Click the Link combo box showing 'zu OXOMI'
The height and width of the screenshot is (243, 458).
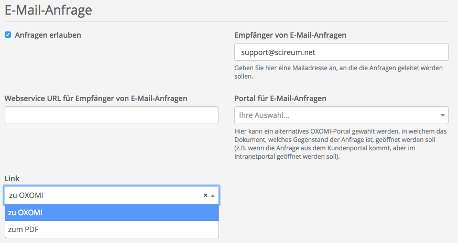tap(105, 195)
